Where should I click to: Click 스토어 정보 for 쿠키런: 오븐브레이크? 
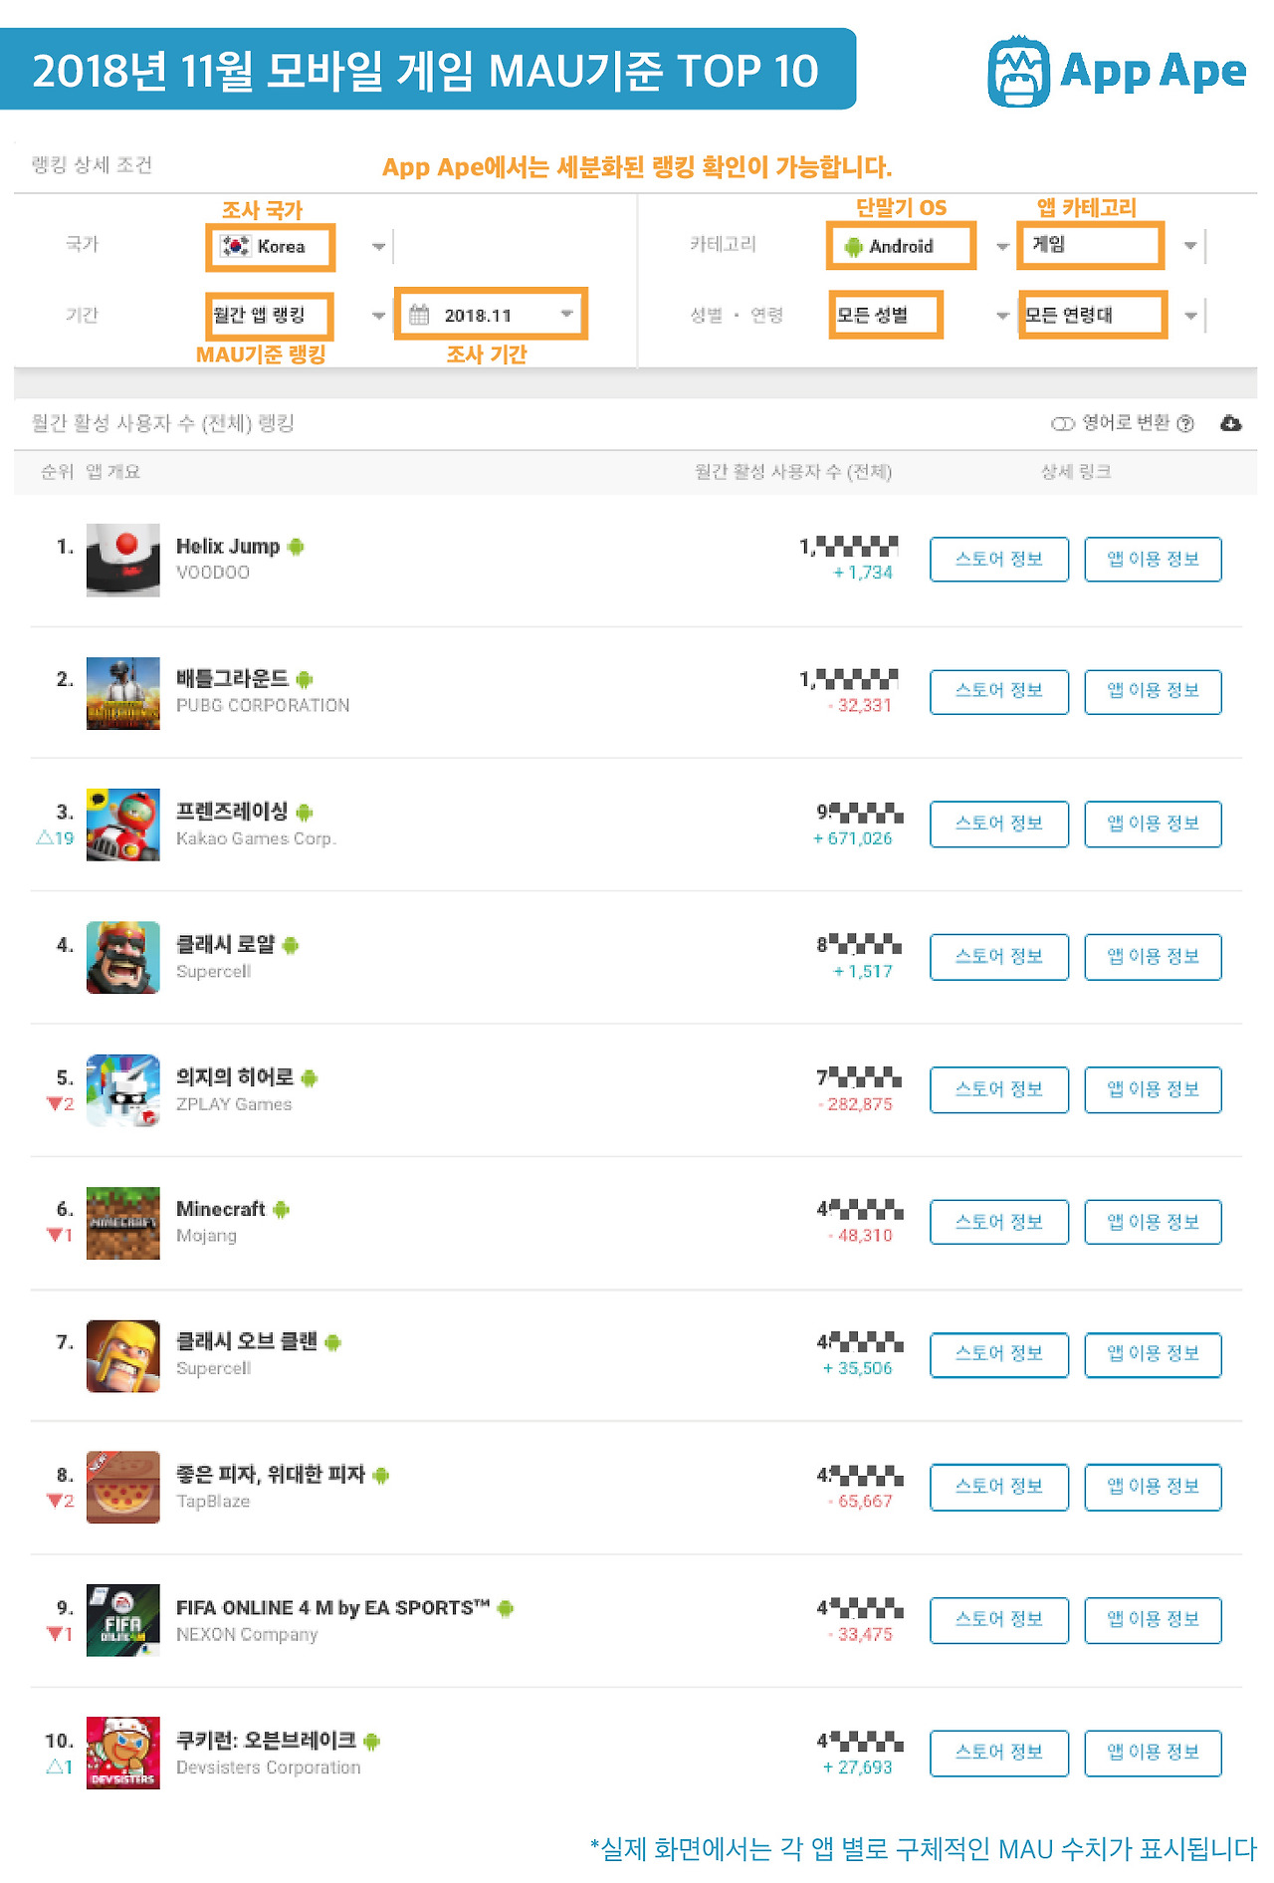pyautogui.click(x=999, y=1753)
